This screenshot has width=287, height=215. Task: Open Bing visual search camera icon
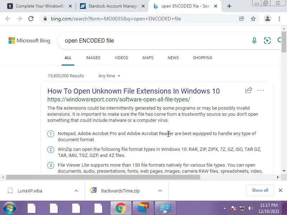click(x=267, y=40)
